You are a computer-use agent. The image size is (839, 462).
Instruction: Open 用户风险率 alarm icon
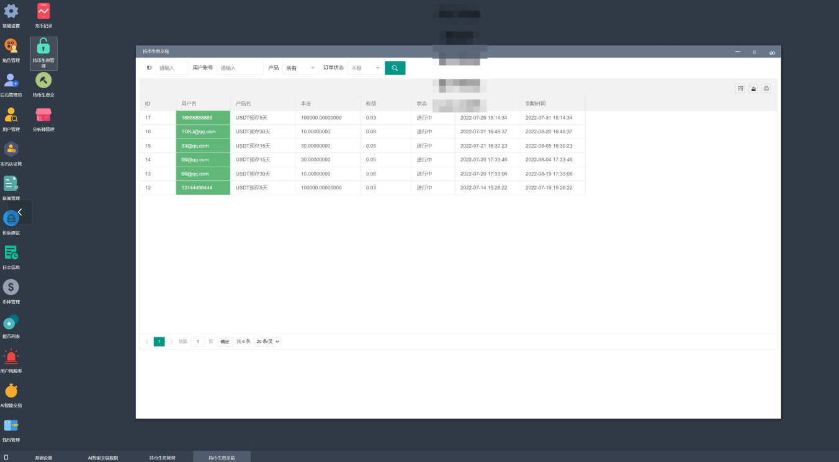pos(11,356)
